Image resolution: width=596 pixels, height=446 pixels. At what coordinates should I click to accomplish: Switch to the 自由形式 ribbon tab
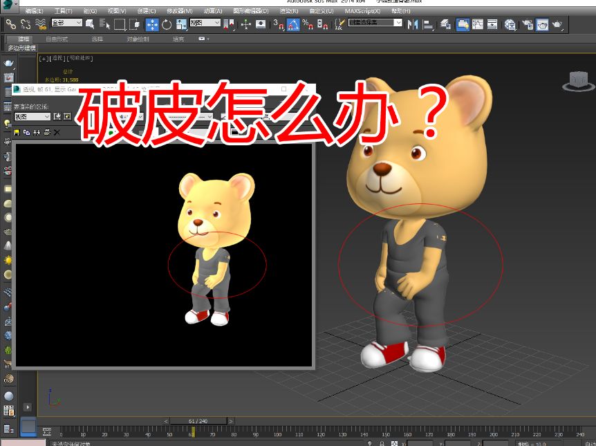tap(57, 39)
